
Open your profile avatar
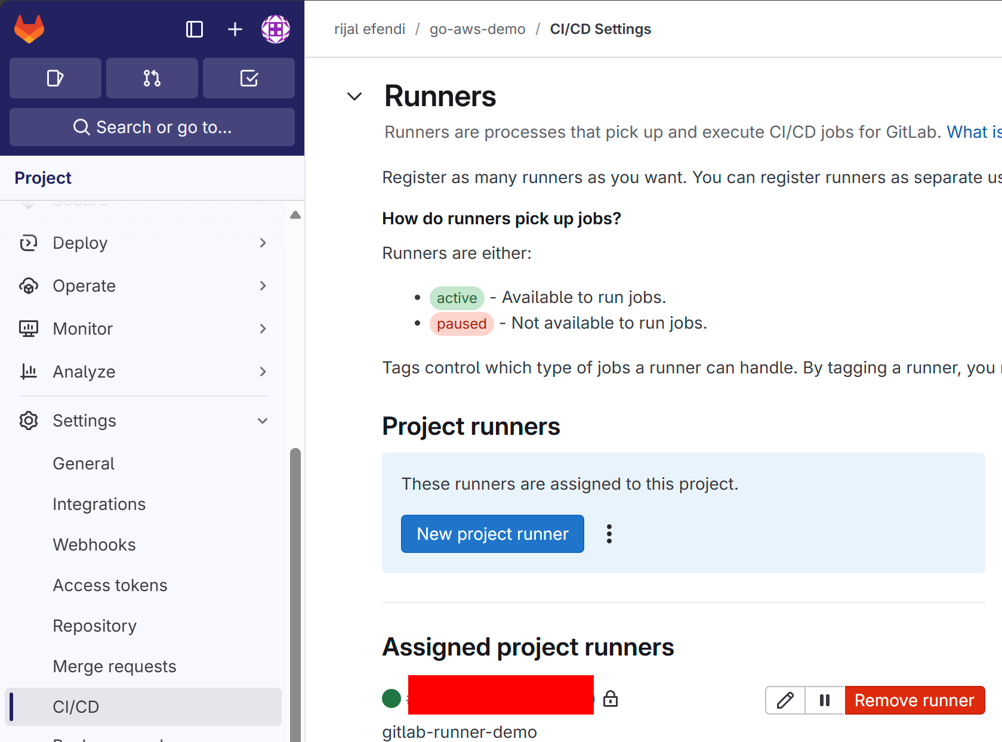point(275,28)
